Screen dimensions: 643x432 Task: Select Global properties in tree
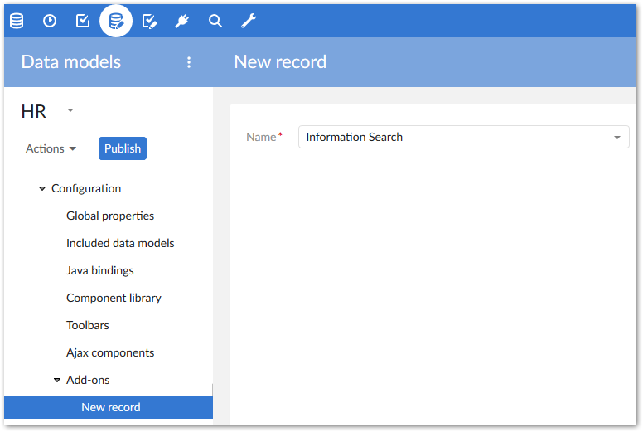(110, 216)
